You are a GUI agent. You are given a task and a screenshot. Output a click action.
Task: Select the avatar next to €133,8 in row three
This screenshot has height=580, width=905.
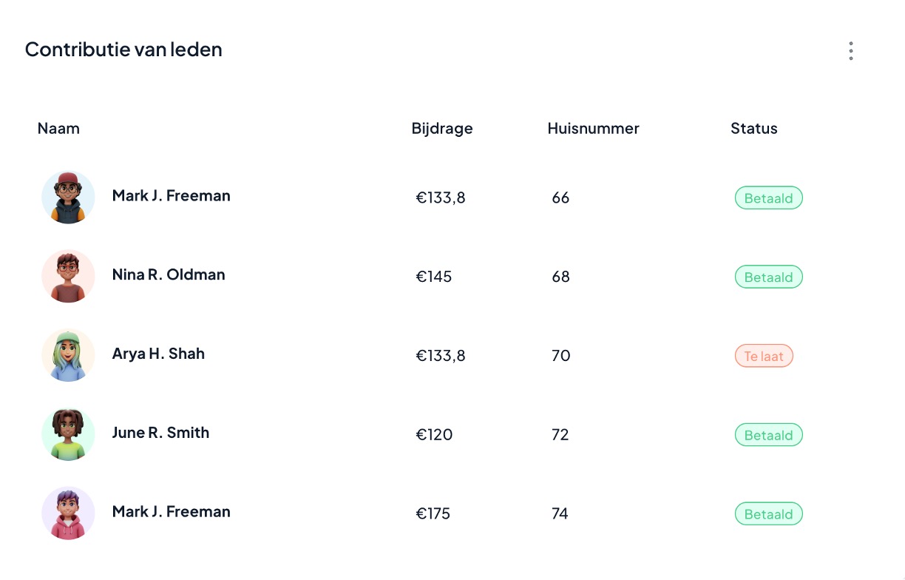tap(68, 355)
